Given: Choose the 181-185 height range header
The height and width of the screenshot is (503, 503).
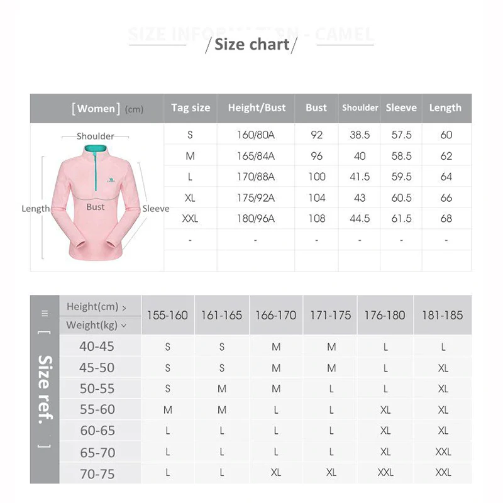Looking at the screenshot, I should [x=443, y=315].
